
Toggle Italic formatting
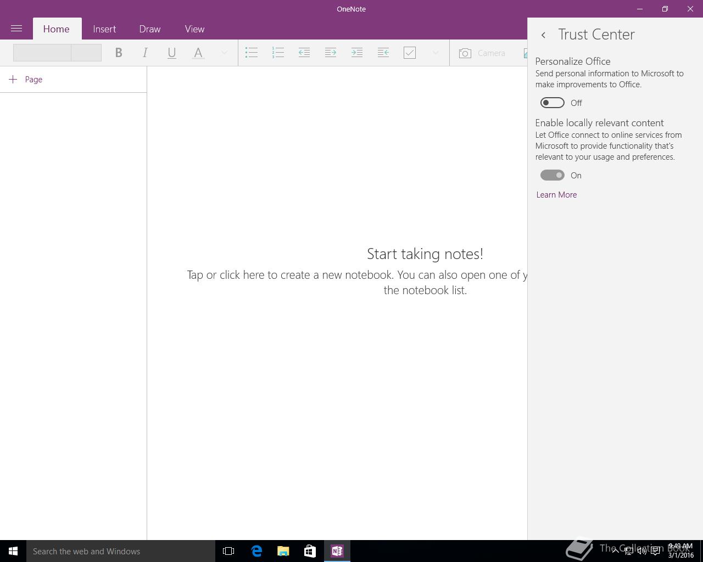click(x=145, y=53)
